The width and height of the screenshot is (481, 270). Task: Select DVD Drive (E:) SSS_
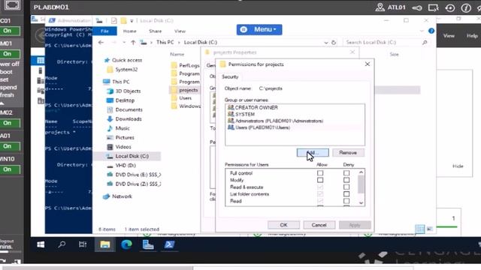134,175
